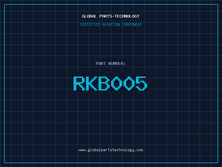The width and height of the screenshot is (222, 167).
Task: Click the large digit 5 in RKB005
Action: point(141,83)
